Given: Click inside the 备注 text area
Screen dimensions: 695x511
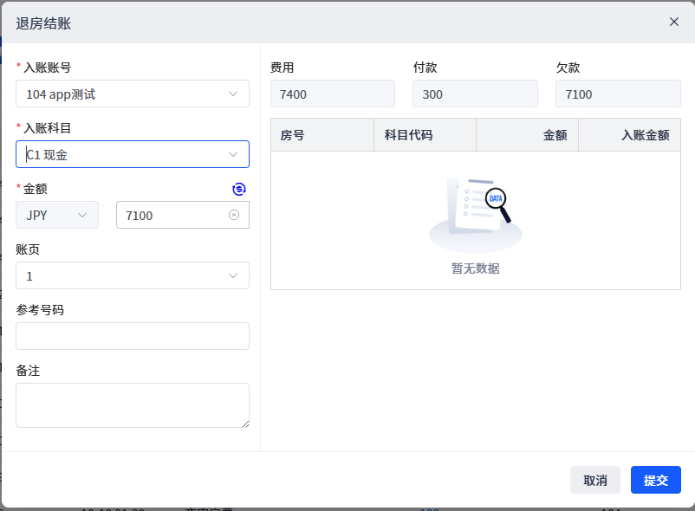Looking at the screenshot, I should pyautogui.click(x=133, y=405).
